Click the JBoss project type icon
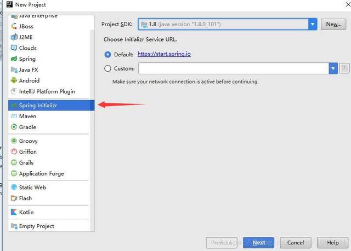Image resolution: width=351 pixels, height=251 pixels. coord(14,26)
